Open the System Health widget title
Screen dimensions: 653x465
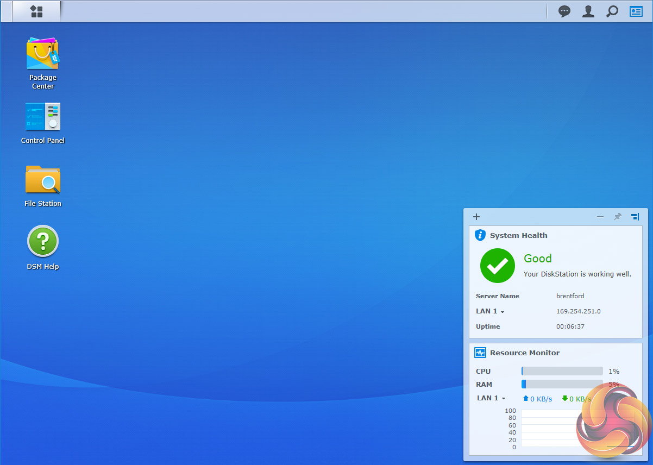pos(519,235)
